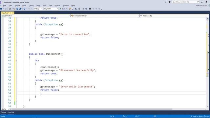The image size is (210, 118).
Task: Open the Error List panel tab
Action: (11, 112)
